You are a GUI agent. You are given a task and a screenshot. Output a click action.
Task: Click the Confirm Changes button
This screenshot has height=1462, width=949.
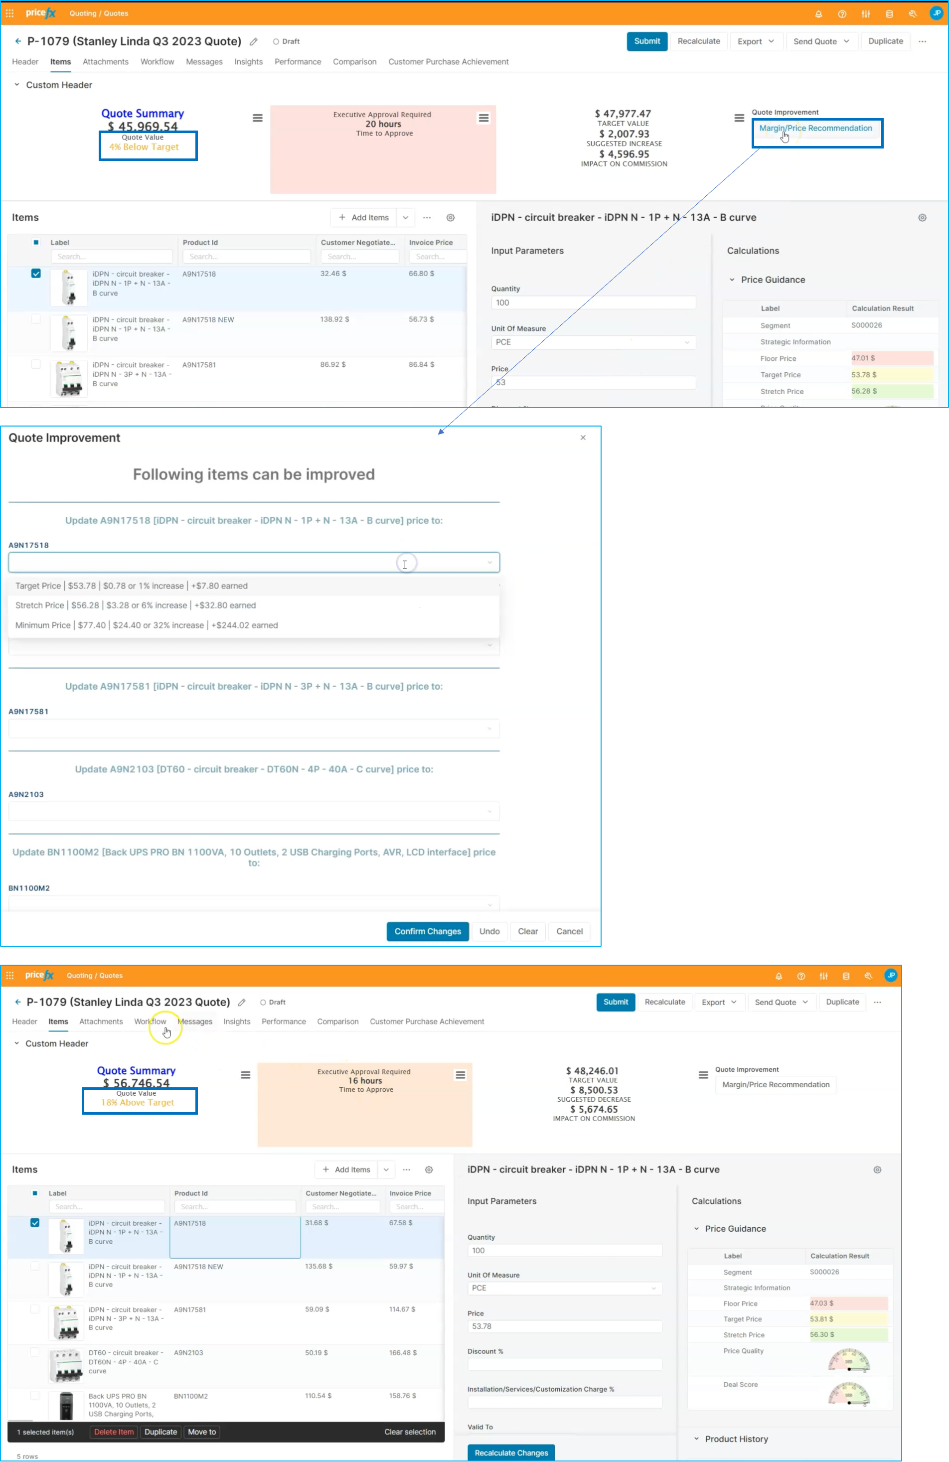click(427, 931)
